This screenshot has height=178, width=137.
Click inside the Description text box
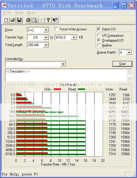point(66,75)
